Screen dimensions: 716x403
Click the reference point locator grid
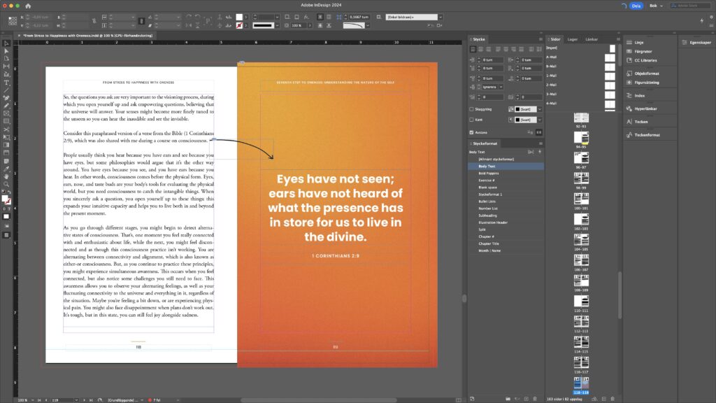[13, 21]
